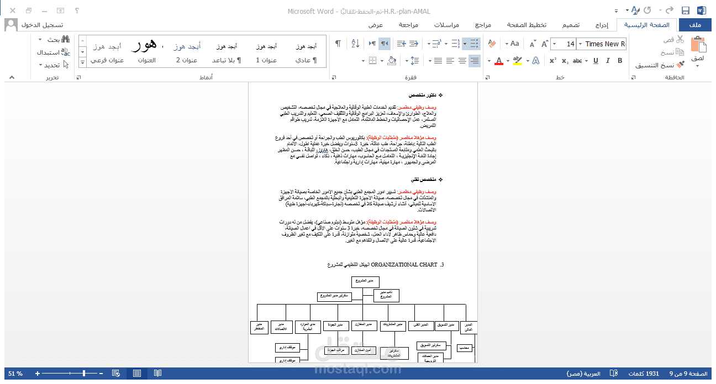Click the Justify alignment icon

point(438,61)
